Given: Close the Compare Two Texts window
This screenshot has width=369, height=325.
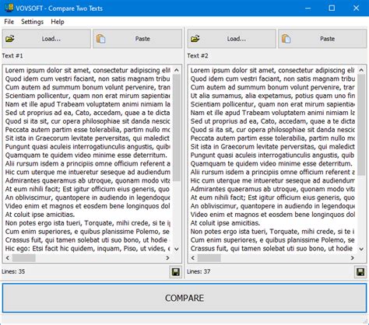Looking at the screenshot, I should point(356,8).
